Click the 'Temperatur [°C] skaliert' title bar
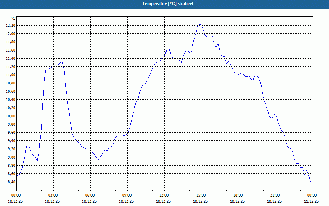 pyautogui.click(x=164, y=4)
